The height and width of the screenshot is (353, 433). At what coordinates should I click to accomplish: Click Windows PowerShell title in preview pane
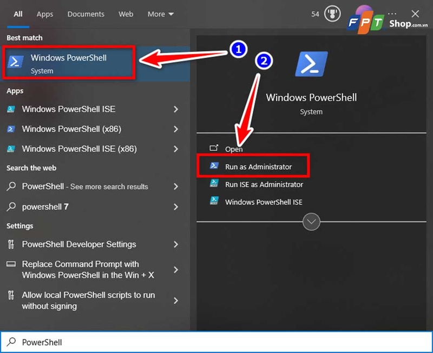pos(311,97)
